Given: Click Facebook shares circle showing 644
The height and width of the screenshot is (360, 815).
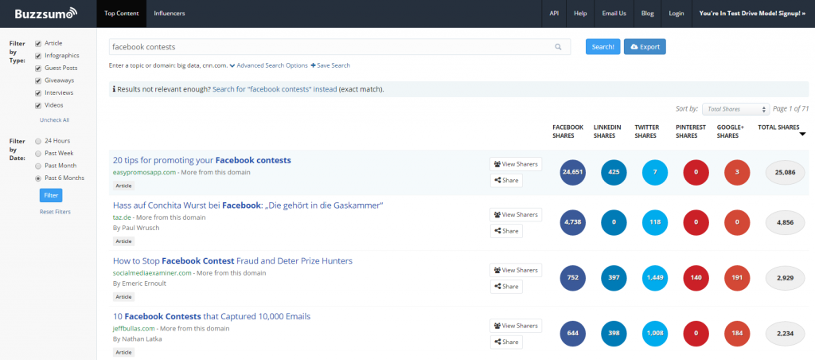Looking at the screenshot, I should coord(573,334).
